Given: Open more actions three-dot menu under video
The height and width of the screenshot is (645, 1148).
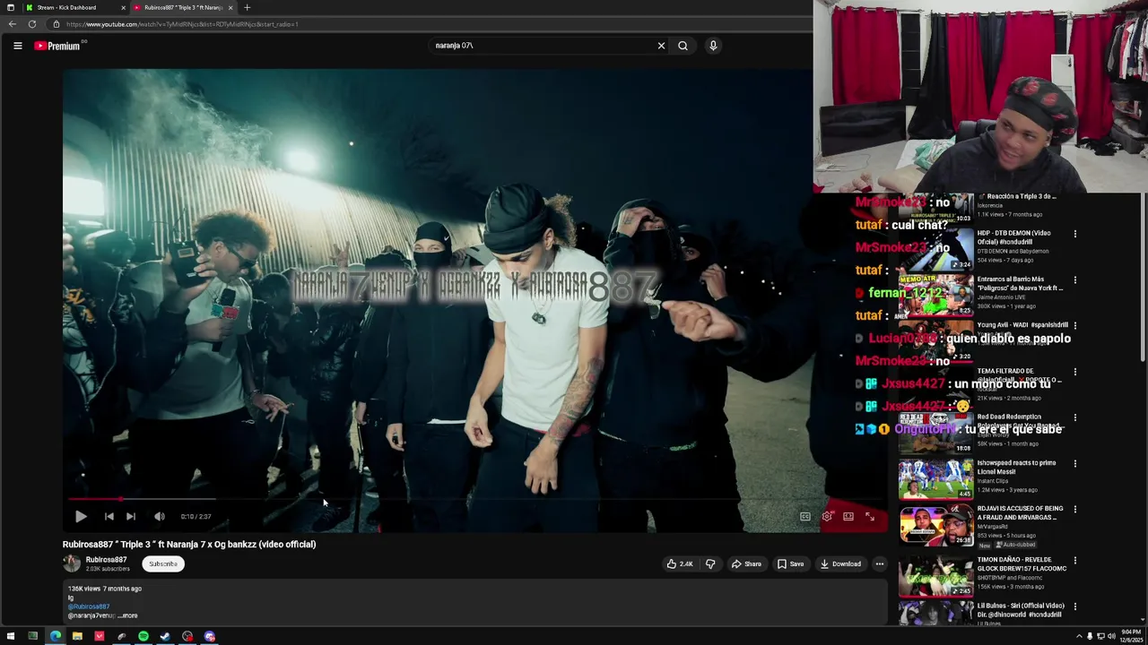Looking at the screenshot, I should point(880,564).
